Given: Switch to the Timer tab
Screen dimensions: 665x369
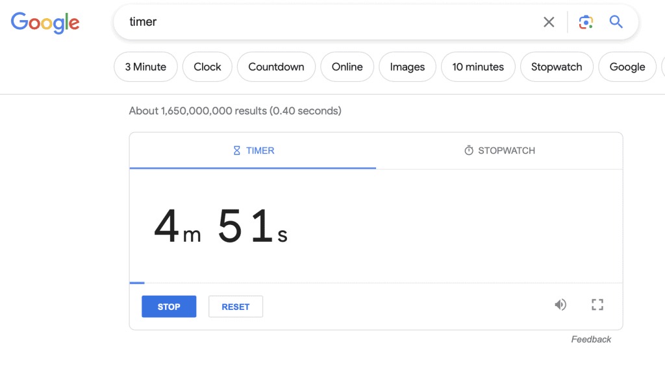Looking at the screenshot, I should [x=253, y=150].
